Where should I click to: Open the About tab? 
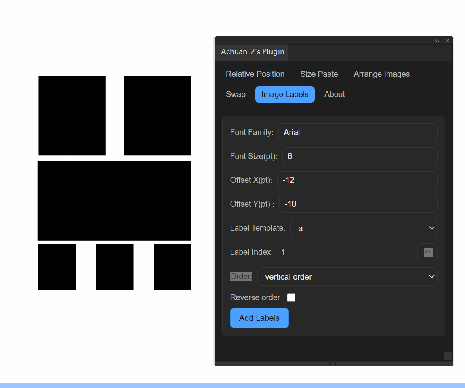coord(335,94)
